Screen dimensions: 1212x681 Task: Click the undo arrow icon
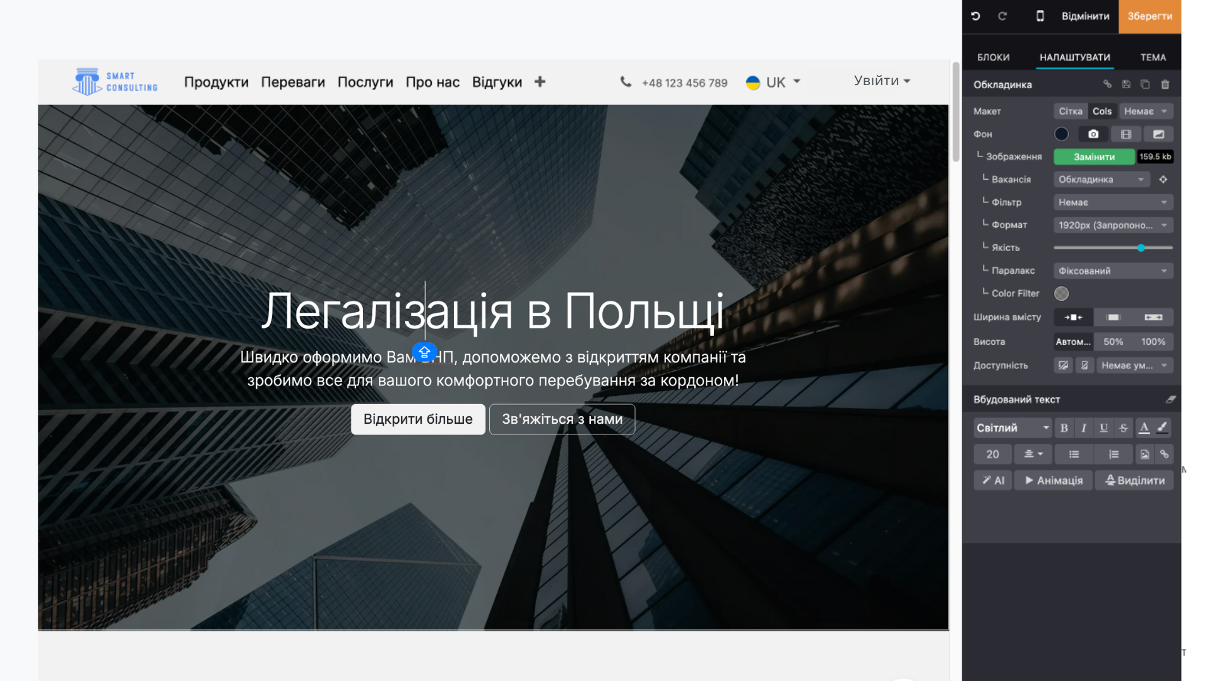coord(975,16)
